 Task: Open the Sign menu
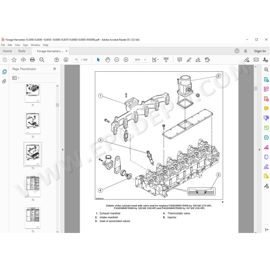25,45
